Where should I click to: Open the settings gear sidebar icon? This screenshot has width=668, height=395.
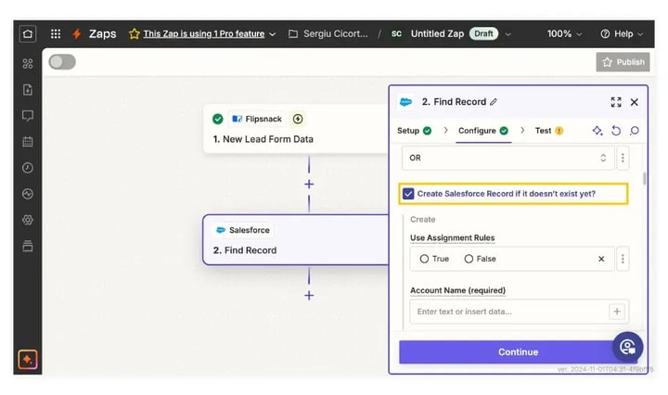pos(28,220)
